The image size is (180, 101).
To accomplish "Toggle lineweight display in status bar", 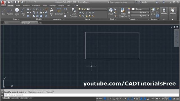I will (138, 98).
